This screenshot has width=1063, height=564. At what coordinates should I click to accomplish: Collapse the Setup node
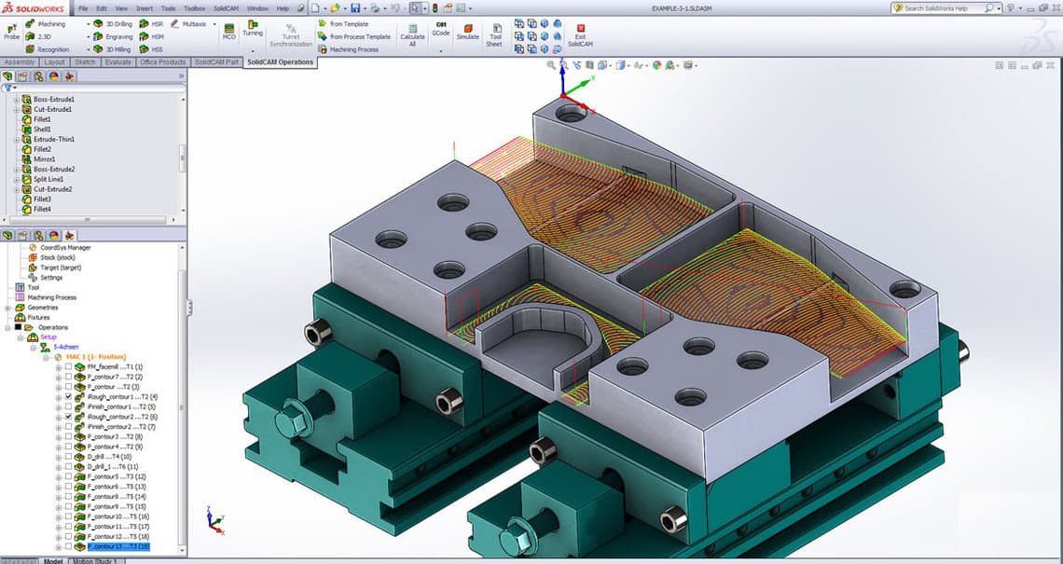click(21, 337)
